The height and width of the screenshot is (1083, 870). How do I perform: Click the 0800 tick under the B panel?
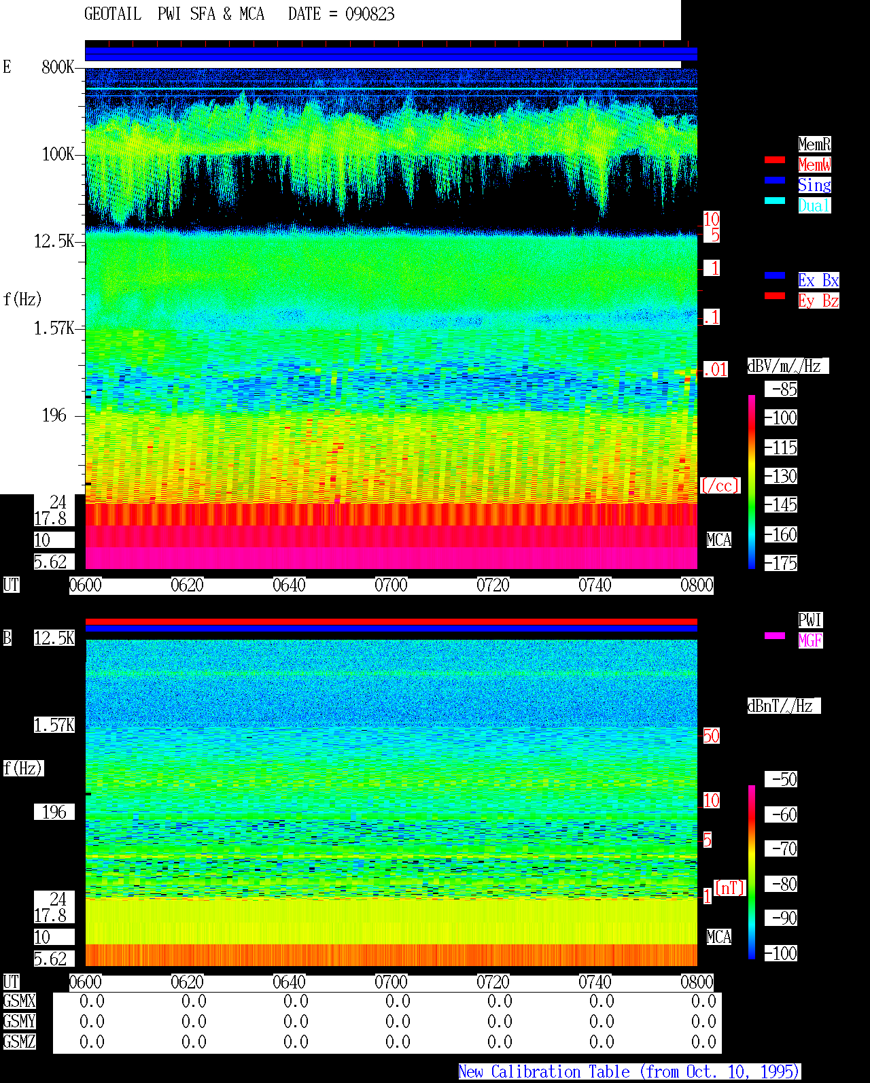(x=697, y=982)
